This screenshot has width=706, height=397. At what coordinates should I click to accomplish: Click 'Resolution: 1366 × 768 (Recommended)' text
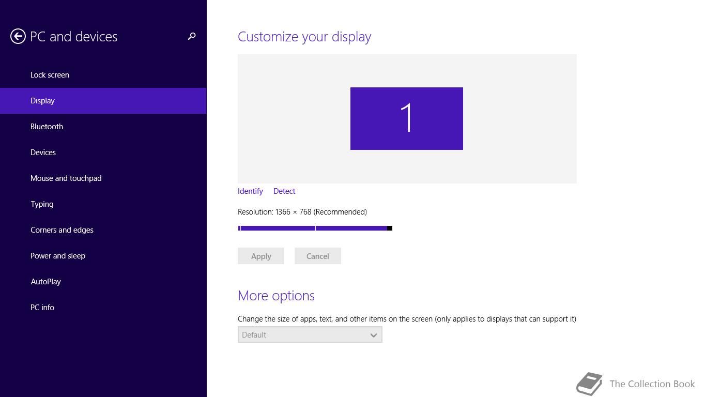pyautogui.click(x=302, y=212)
